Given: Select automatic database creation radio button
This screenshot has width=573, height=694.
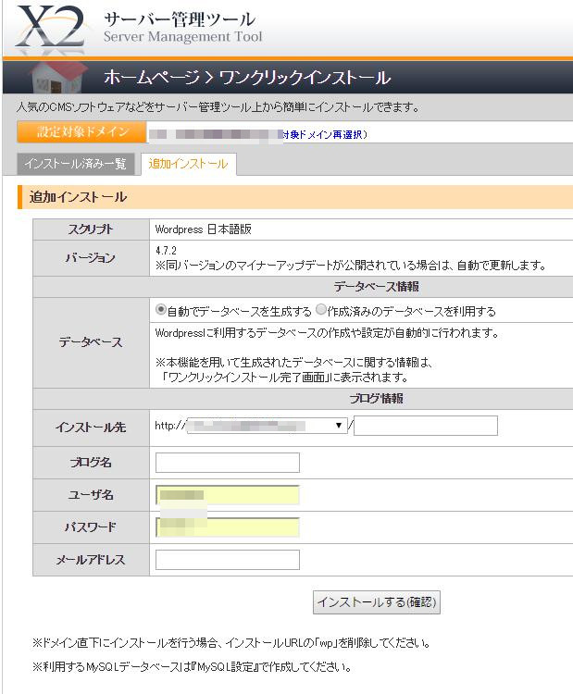Looking at the screenshot, I should 161,310.
